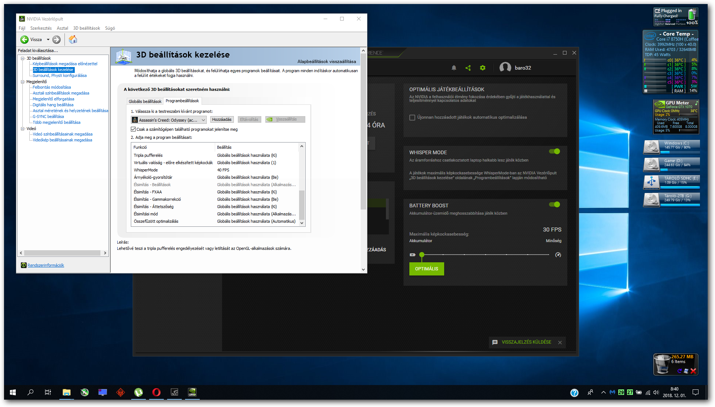Click the home icon in NVIDIA toolbar
Image resolution: width=715 pixels, height=407 pixels.
click(x=73, y=40)
